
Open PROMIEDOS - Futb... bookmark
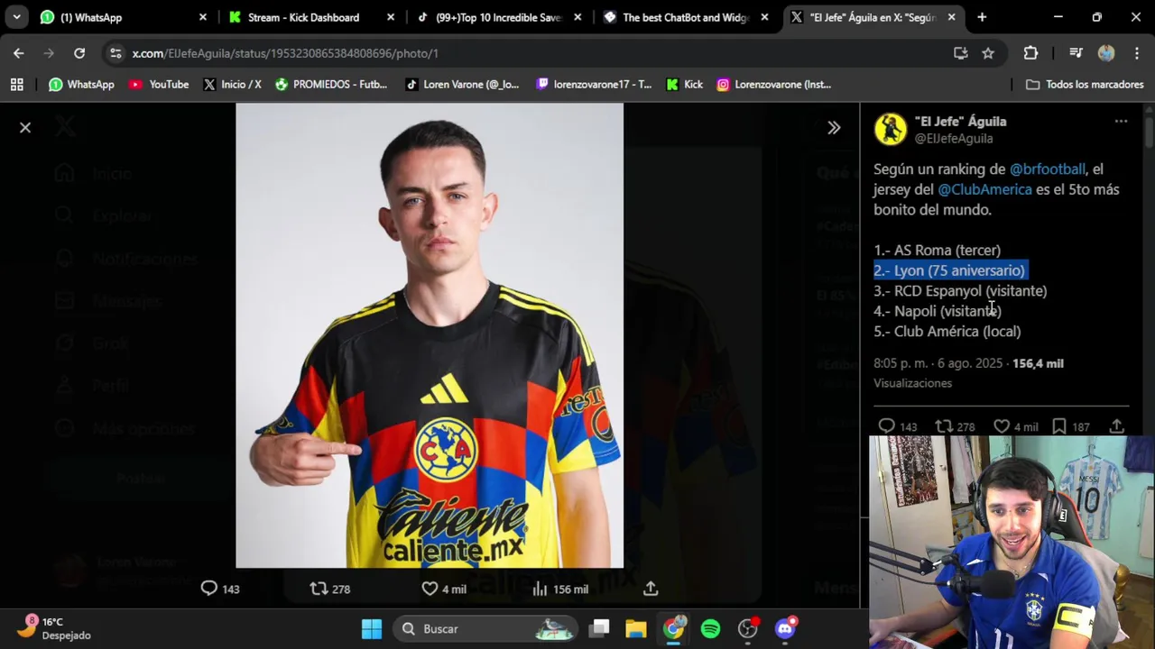[x=331, y=84]
